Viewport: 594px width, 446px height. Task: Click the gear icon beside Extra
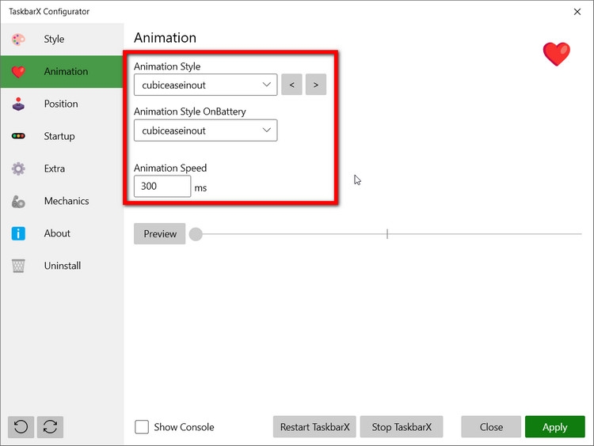pyautogui.click(x=18, y=168)
